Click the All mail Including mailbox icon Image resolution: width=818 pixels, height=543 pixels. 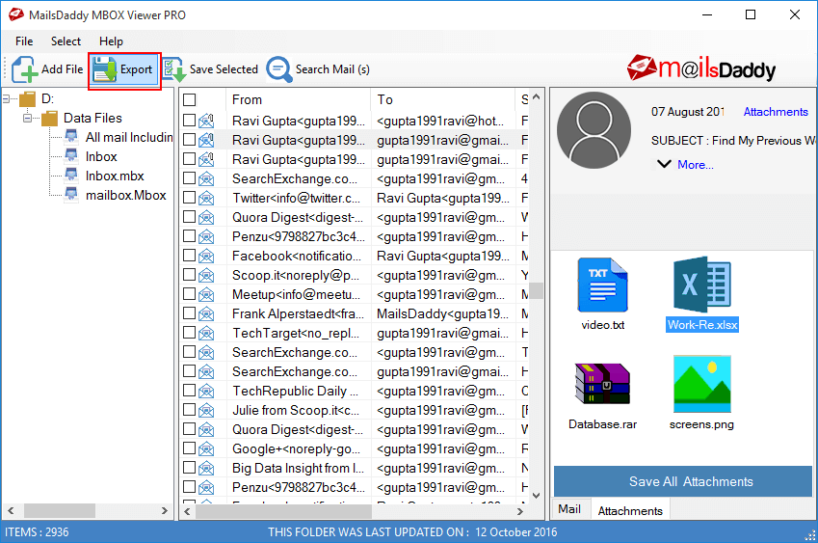(71, 137)
